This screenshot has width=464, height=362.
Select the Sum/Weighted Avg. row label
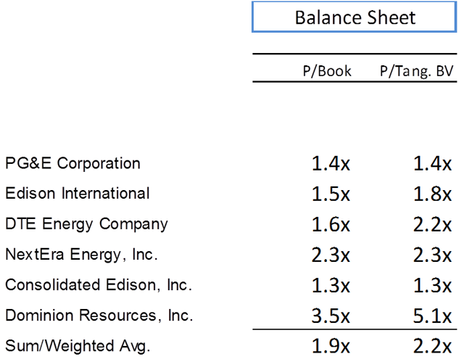tap(78, 346)
